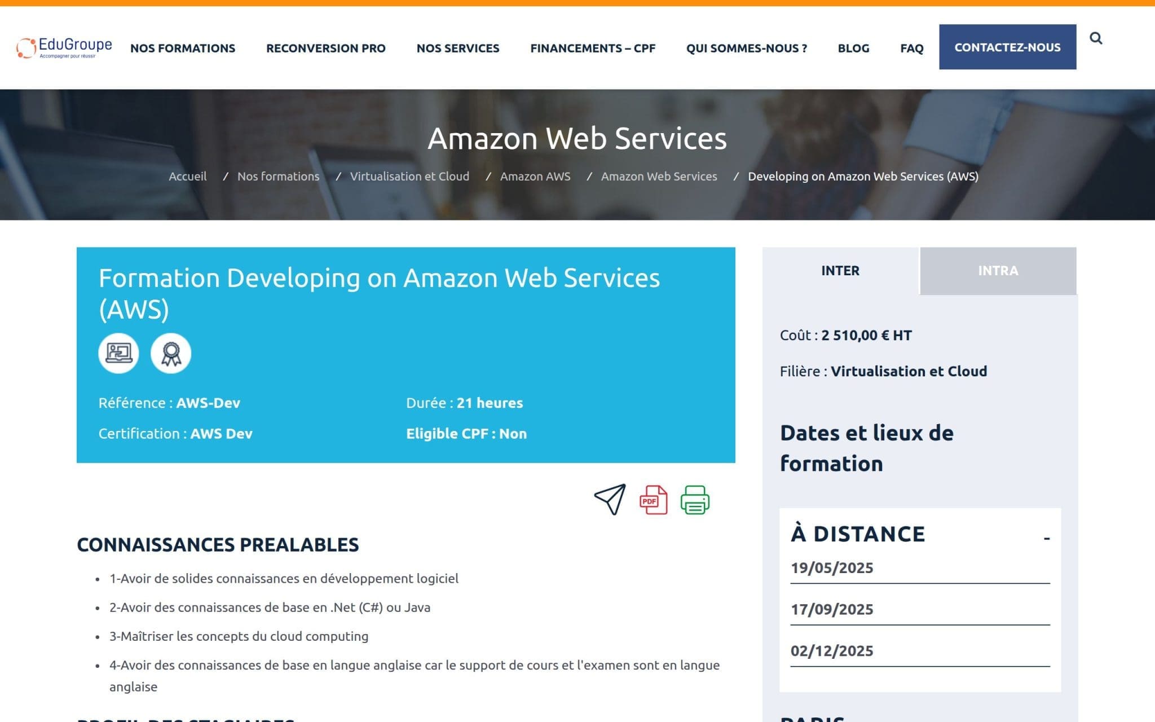Open the Virtualisation et Cloud breadcrumb link

coord(409,176)
